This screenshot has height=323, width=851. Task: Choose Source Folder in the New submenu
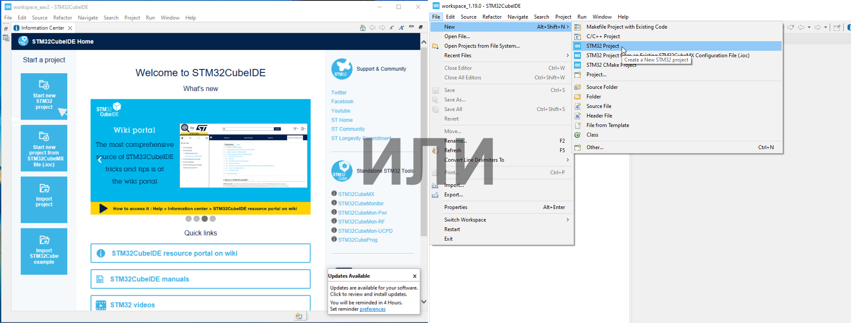tap(677, 87)
